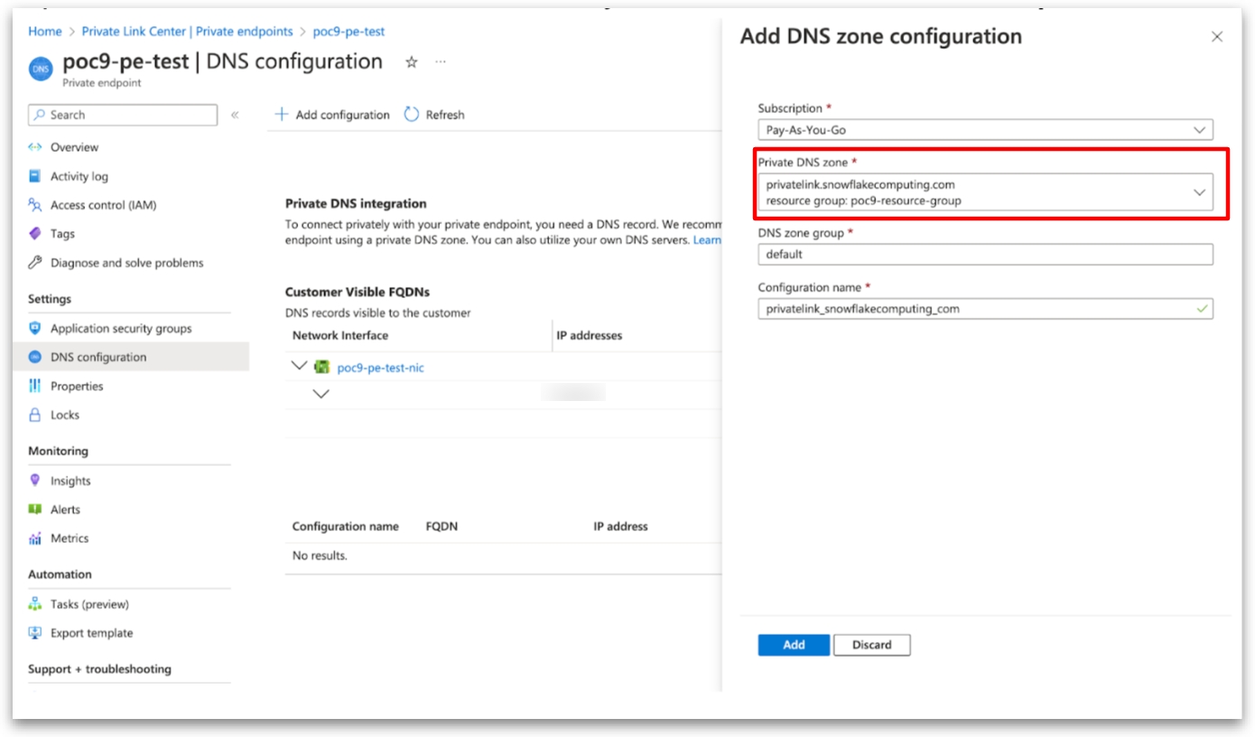Viewport: 1255px width, 737px height.
Task: Click the Add configuration plus icon
Action: [282, 115]
